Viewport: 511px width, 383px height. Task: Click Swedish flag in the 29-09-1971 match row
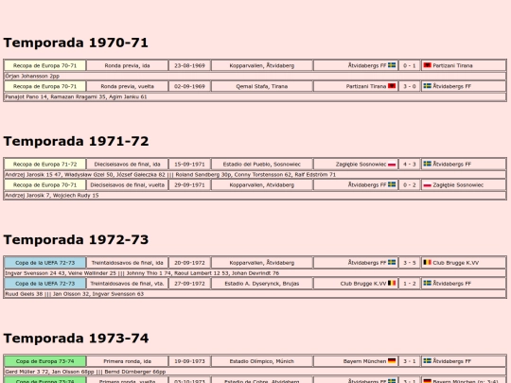pos(392,184)
